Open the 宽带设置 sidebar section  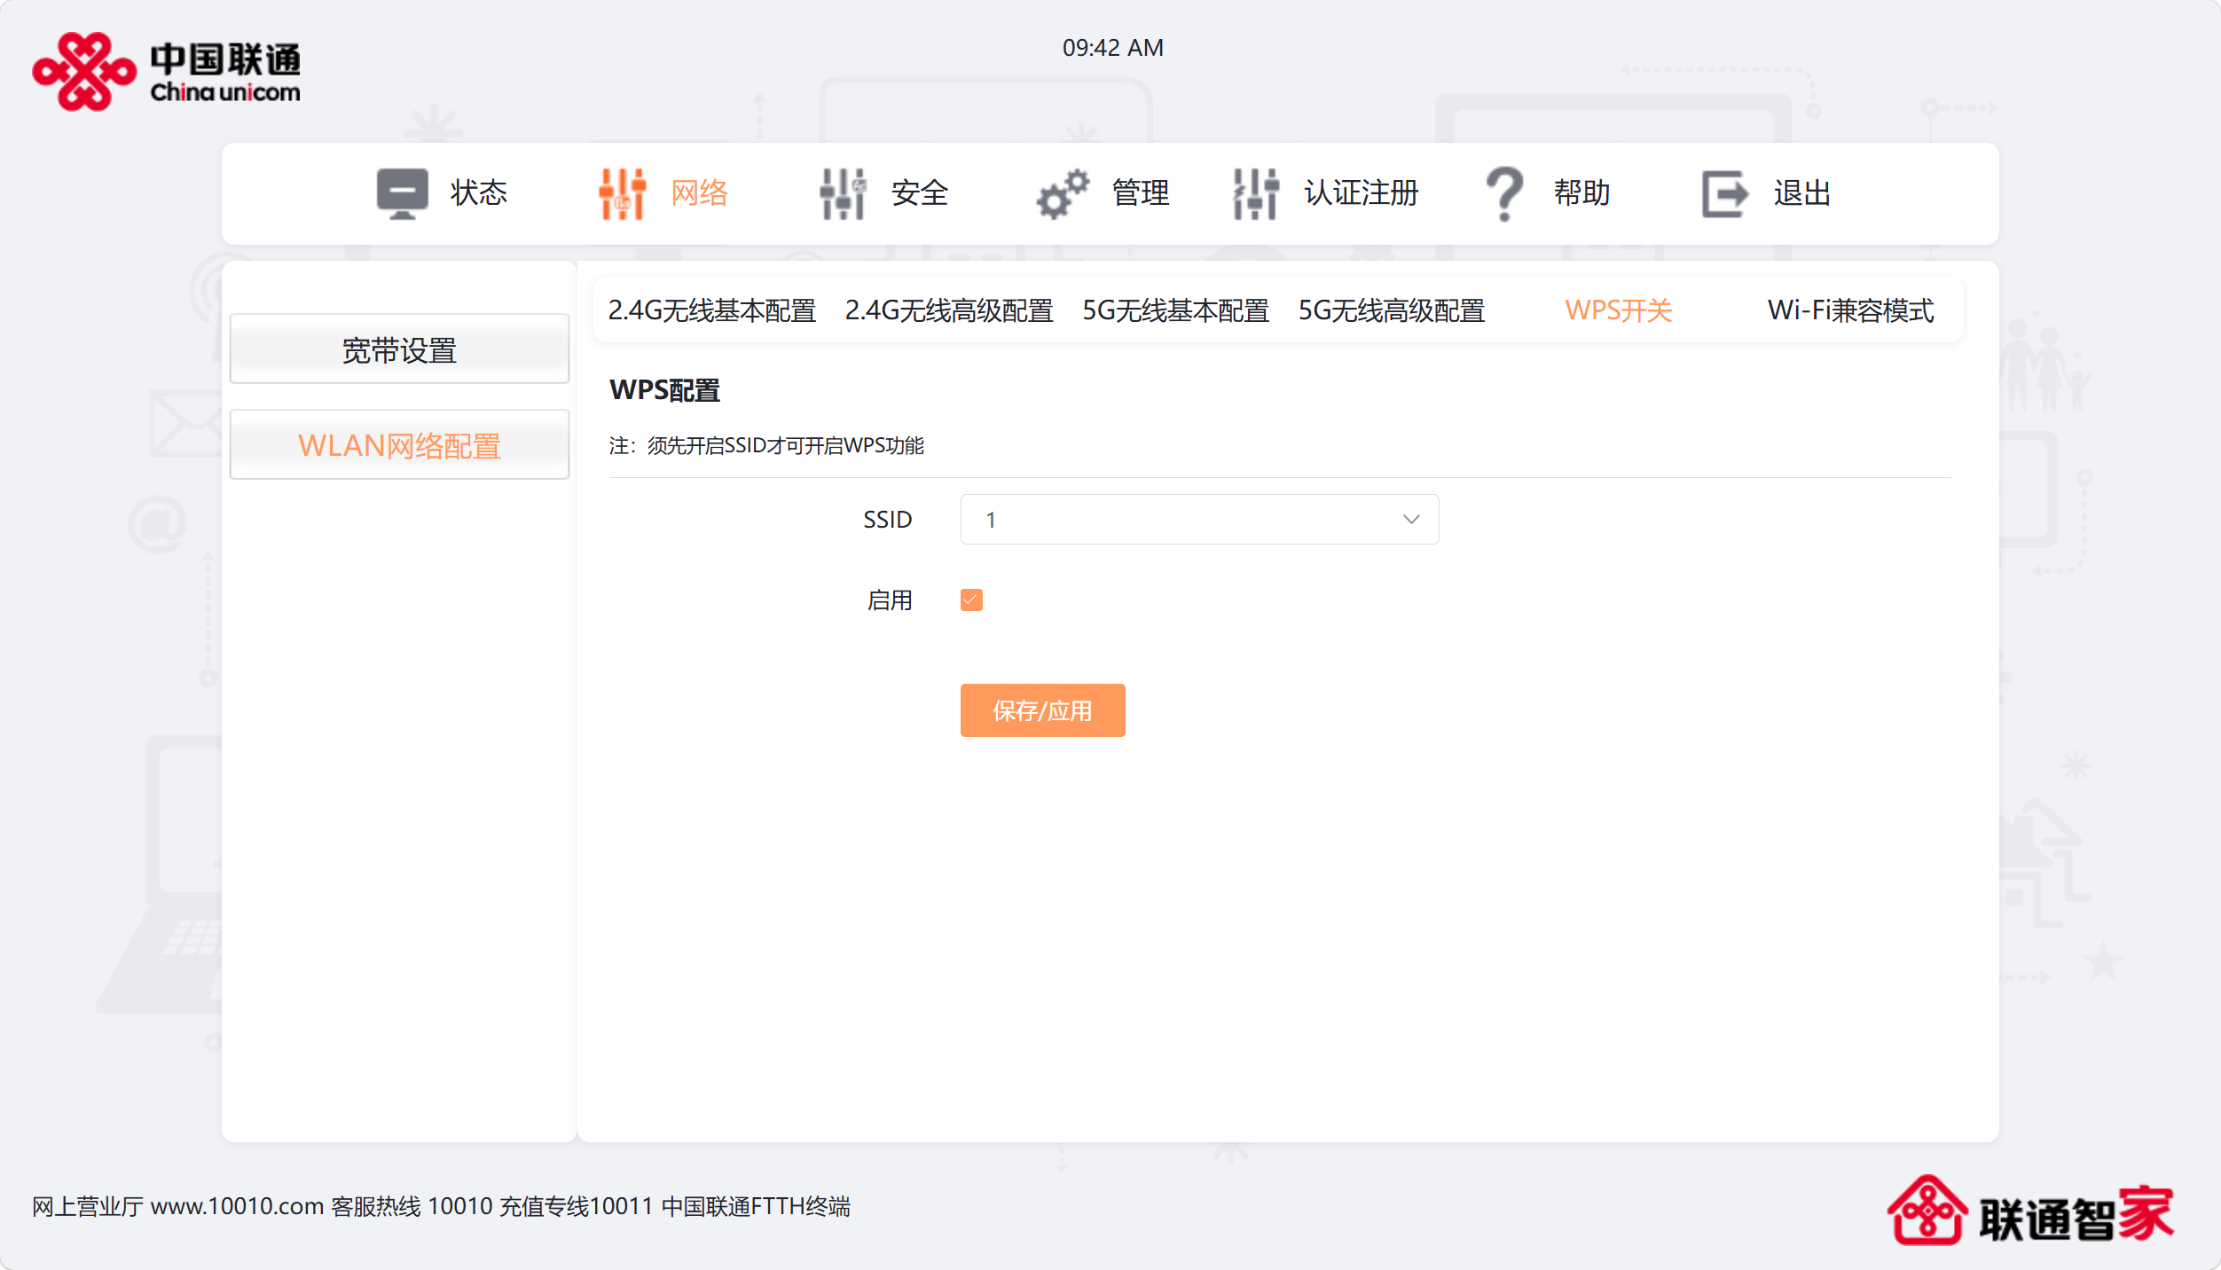[x=399, y=350]
